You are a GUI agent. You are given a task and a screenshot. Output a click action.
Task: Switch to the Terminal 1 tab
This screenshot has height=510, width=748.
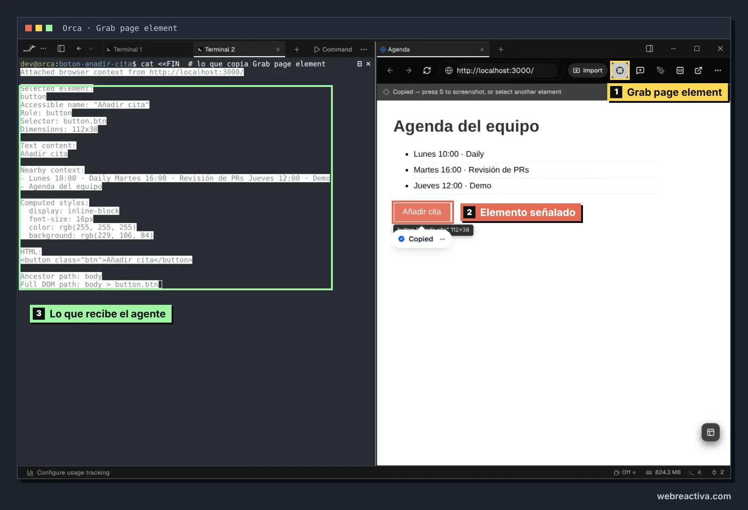[128, 50]
